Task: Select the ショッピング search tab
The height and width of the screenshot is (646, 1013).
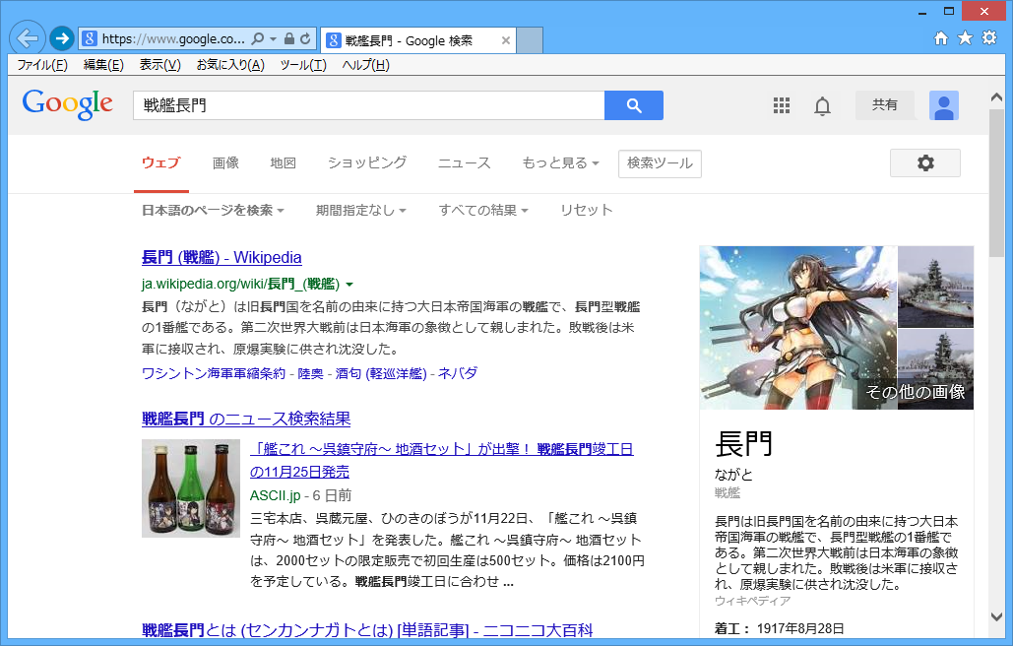Action: coord(367,162)
